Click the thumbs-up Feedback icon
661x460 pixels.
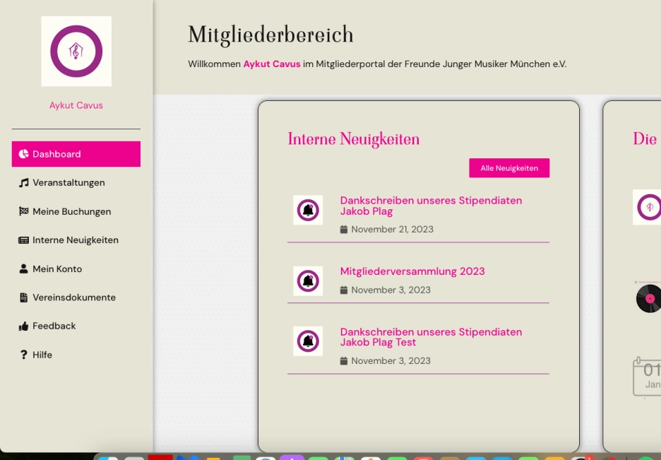24,326
